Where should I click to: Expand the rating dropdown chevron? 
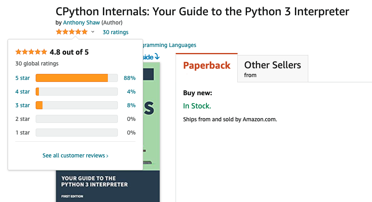point(93,32)
